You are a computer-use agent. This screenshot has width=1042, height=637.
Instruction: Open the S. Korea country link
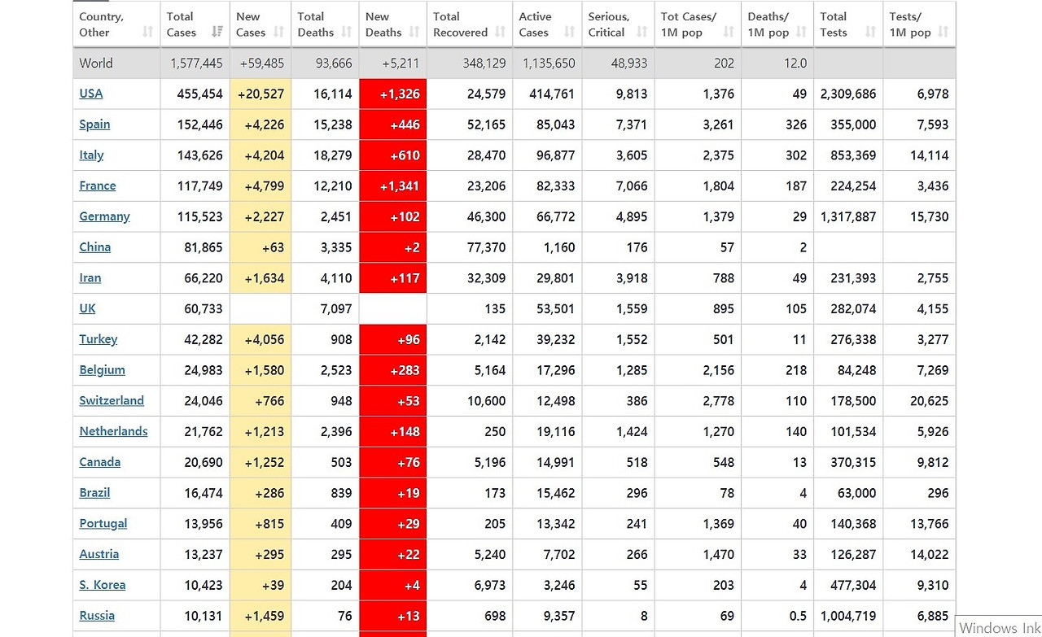click(103, 585)
